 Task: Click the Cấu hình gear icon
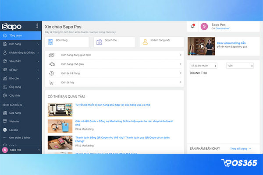coord(5,95)
